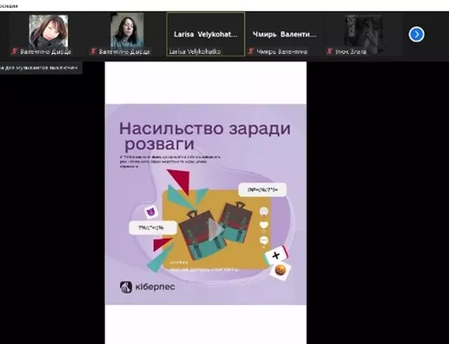Click the Насильство заради розваги heading

coord(204,136)
